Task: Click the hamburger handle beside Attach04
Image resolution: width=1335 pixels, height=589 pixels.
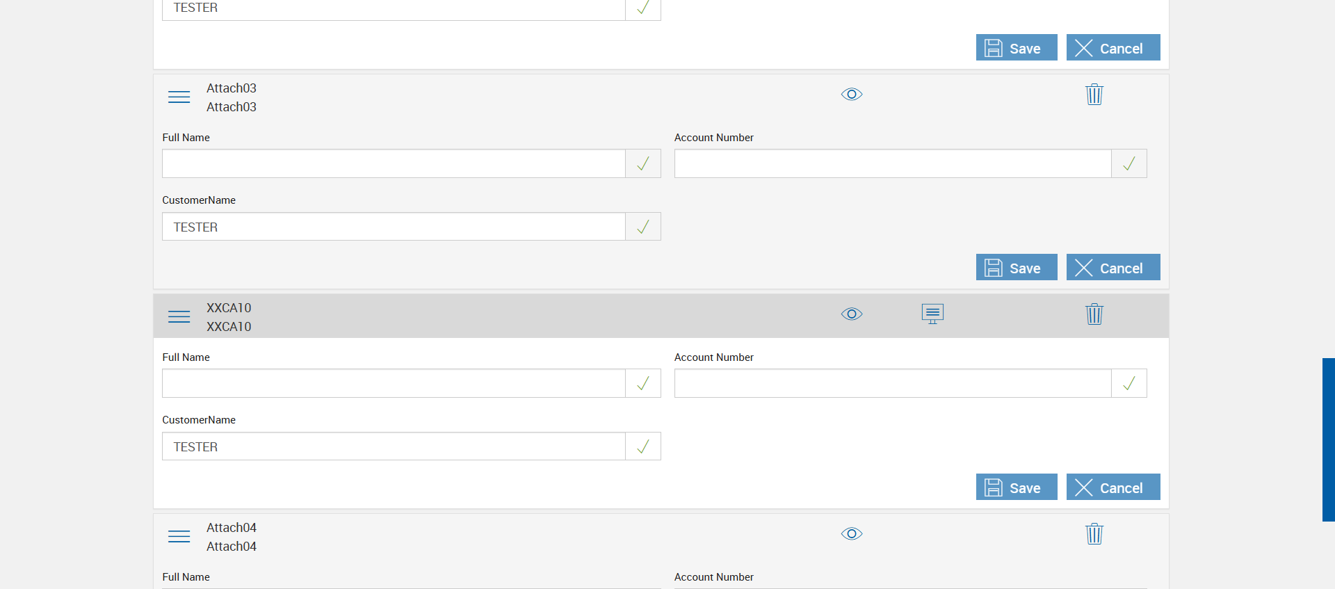Action: coord(179,537)
